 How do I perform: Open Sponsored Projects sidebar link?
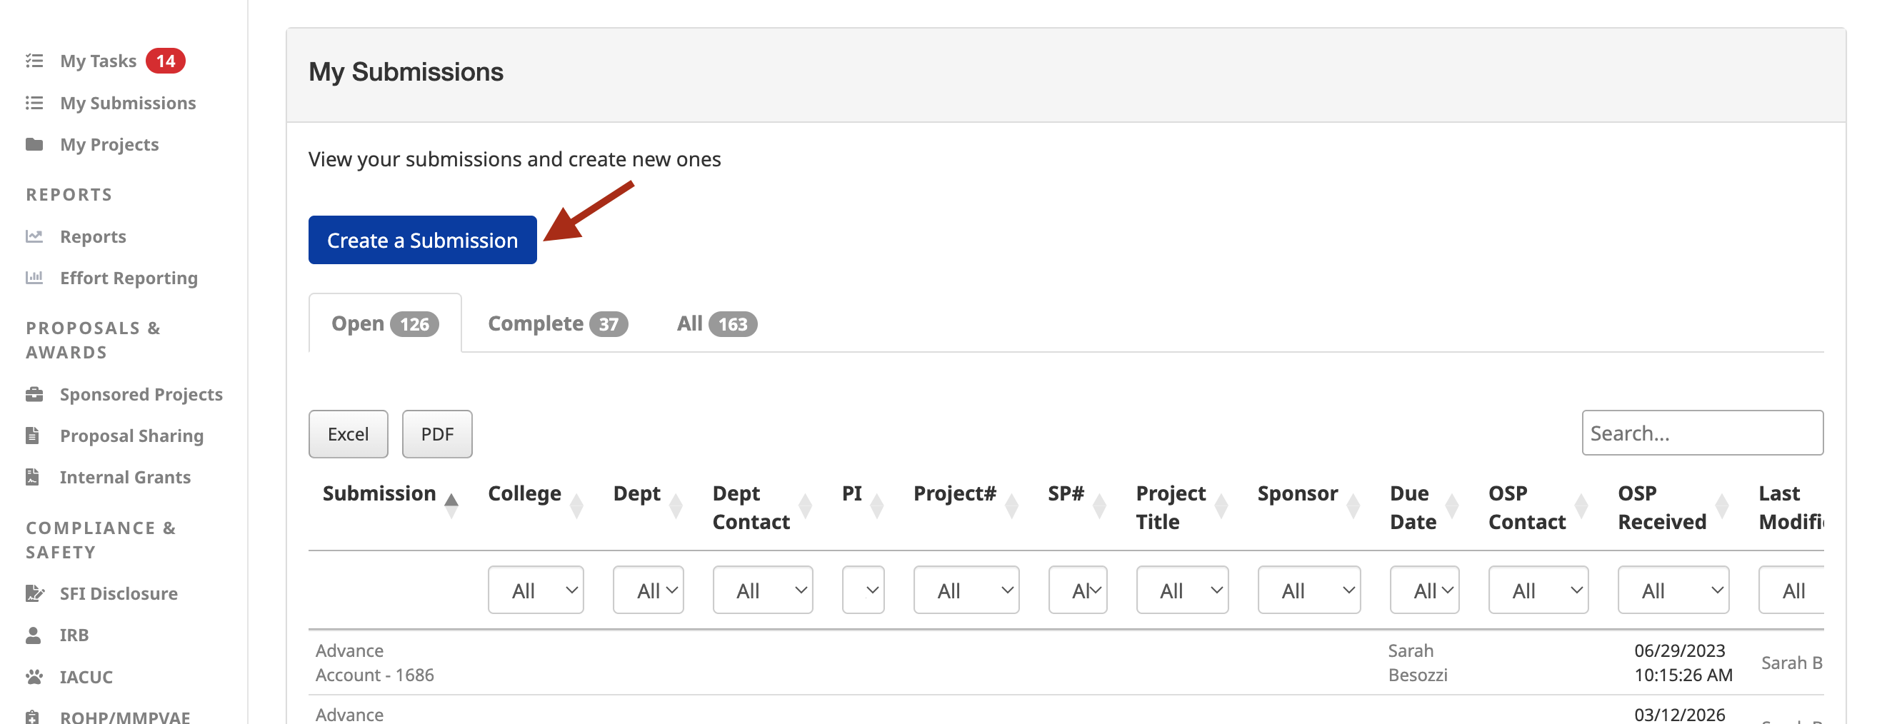[x=141, y=394]
